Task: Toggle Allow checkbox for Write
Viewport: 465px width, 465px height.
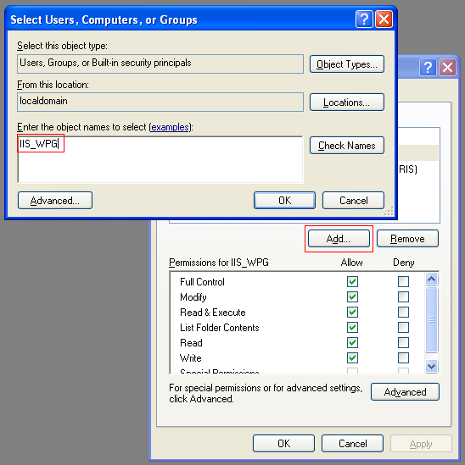Action: (x=352, y=357)
